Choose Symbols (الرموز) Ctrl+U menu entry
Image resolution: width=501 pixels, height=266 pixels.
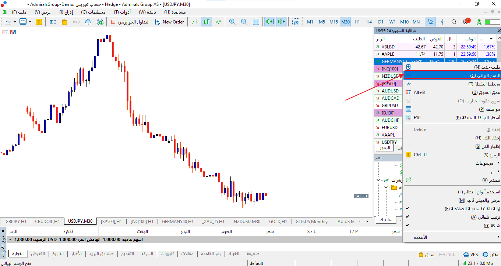click(452, 155)
